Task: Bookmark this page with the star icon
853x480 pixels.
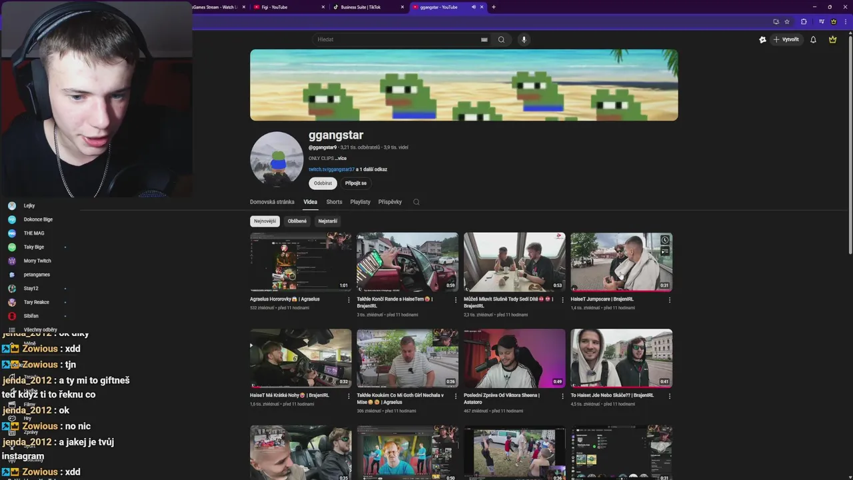Action: coord(787,21)
